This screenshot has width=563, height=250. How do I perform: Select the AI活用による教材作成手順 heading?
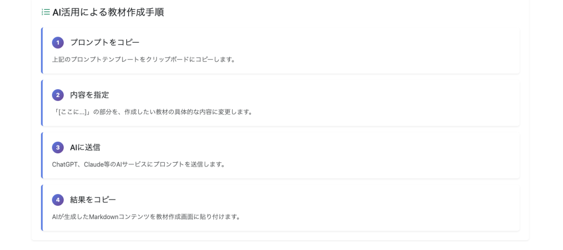pyautogui.click(x=108, y=12)
